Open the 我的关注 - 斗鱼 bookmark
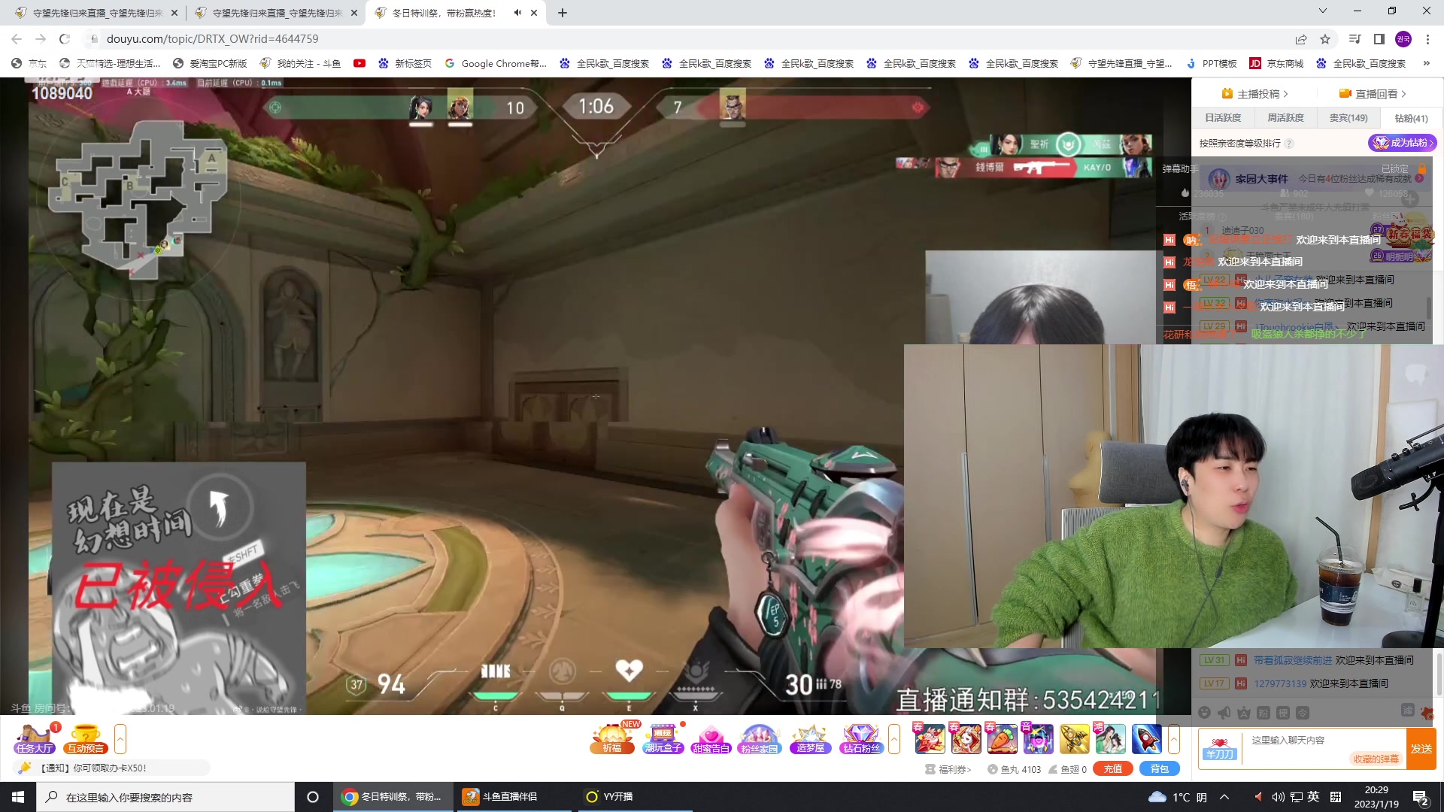Screen dimensions: 1444x812 point(300,64)
